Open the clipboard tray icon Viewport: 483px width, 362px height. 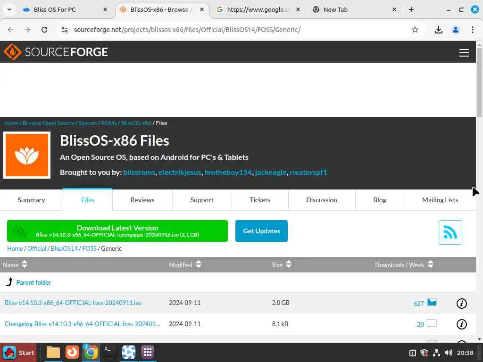[x=412, y=353]
